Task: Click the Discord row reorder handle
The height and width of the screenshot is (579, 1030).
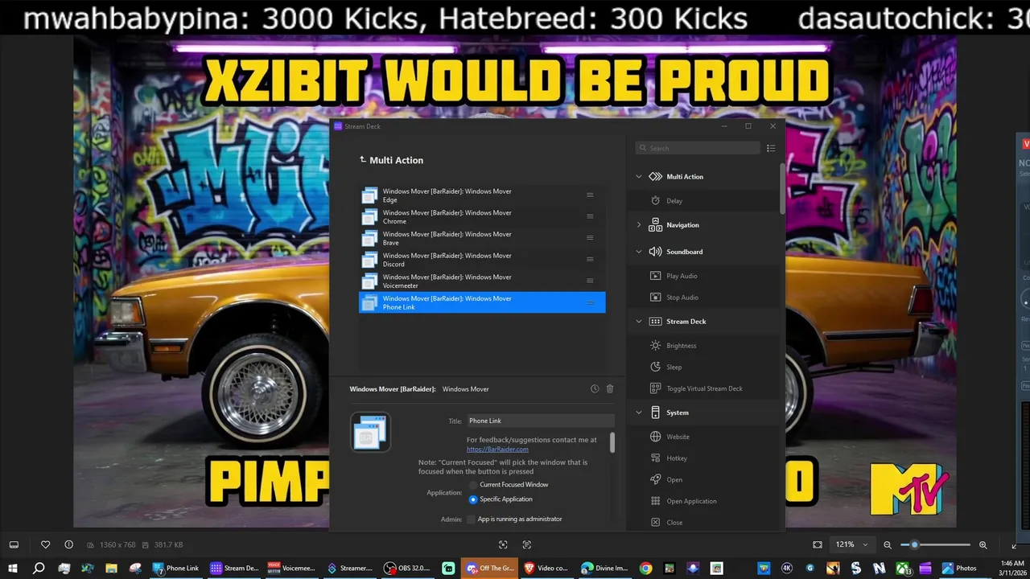Action: point(590,259)
